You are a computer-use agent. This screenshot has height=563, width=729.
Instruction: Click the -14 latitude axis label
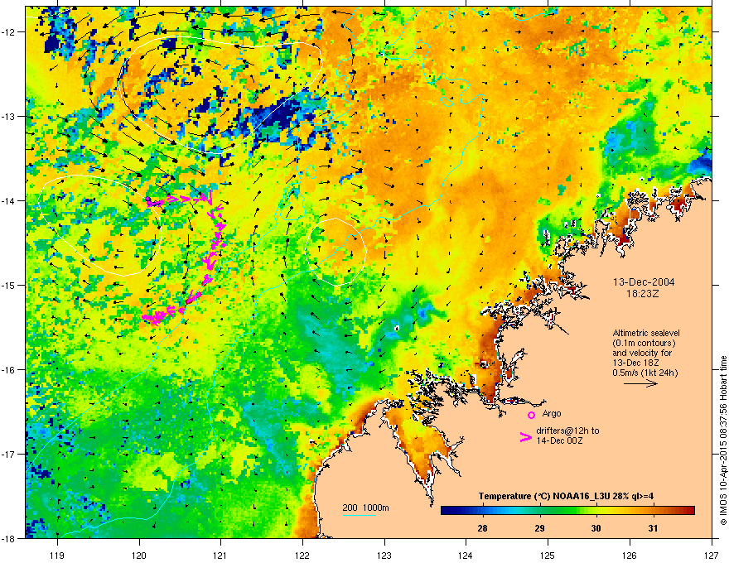coord(8,200)
